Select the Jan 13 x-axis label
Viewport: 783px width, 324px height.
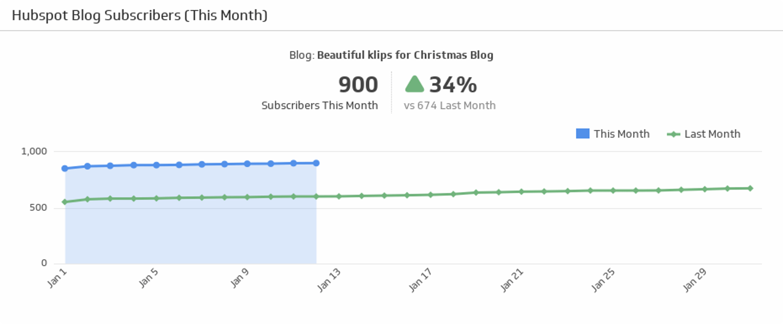pyautogui.click(x=329, y=280)
